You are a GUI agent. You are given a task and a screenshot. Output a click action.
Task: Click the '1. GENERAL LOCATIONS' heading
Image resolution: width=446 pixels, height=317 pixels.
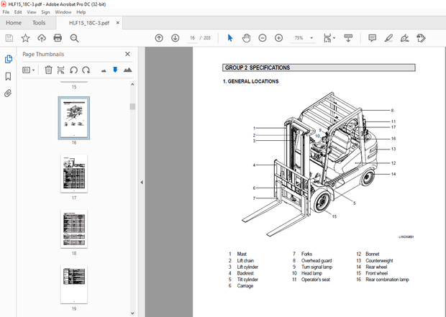point(250,81)
